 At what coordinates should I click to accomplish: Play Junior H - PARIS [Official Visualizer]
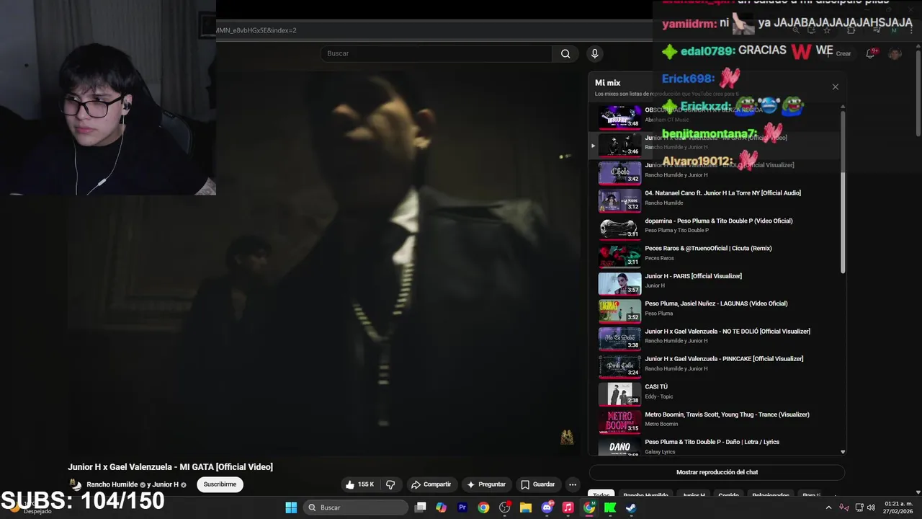[x=693, y=276]
